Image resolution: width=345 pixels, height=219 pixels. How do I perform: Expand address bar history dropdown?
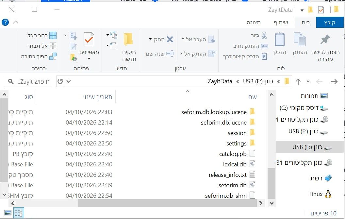click(69, 81)
